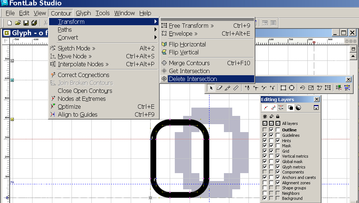Click the Save floppy disk icon
The width and height of the screenshot is (359, 203).
tap(26, 23)
